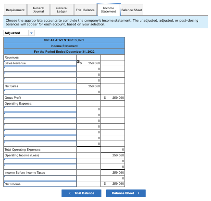
Task: Click the Net Income label field
Action: click(40, 184)
